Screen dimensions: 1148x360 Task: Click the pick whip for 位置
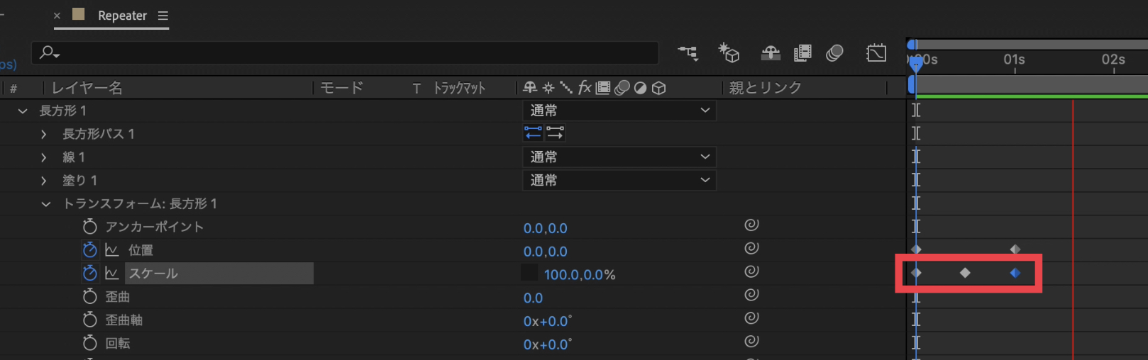coord(752,249)
